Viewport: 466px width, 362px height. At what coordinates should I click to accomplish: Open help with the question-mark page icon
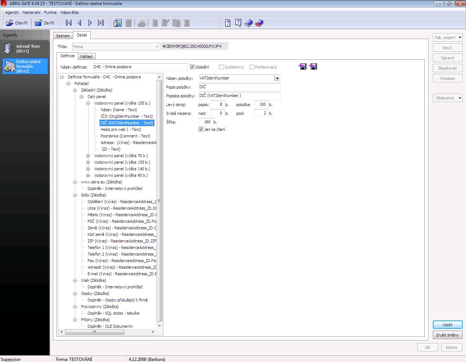coord(228,23)
